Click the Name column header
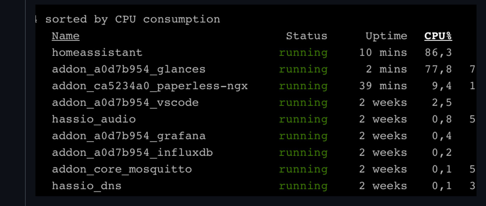Viewport: 486px width, 206px height. tap(65, 36)
